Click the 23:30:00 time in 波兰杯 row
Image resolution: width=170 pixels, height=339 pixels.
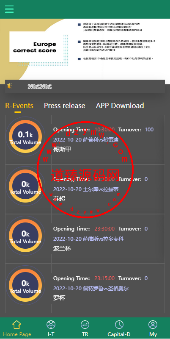[x=104, y=229]
